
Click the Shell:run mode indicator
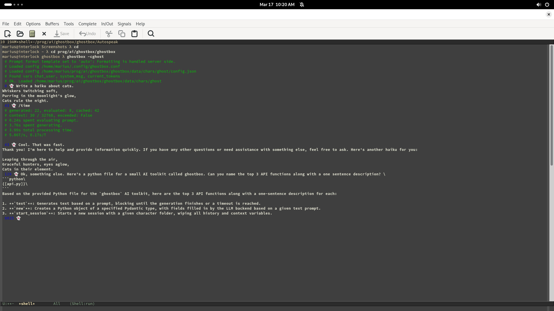[82, 304]
